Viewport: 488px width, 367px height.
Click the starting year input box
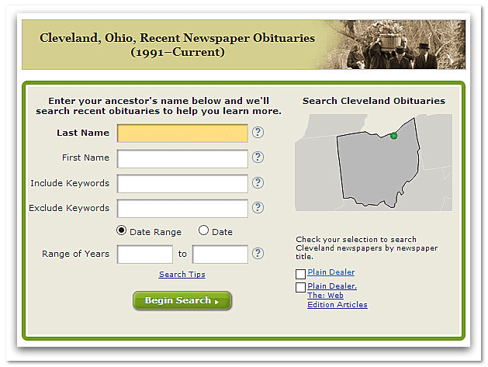coord(145,254)
